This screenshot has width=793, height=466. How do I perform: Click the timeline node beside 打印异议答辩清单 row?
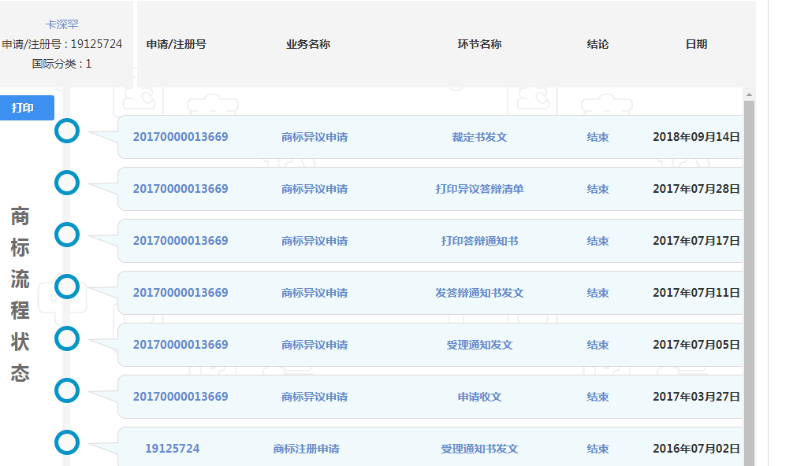[67, 183]
